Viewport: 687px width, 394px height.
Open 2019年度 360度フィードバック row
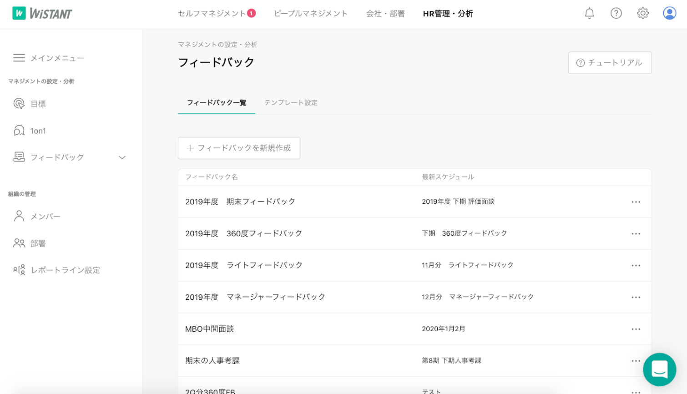(x=414, y=233)
